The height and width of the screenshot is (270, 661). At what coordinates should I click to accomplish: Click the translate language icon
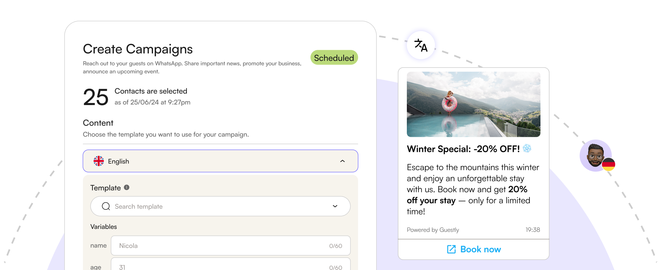pyautogui.click(x=421, y=45)
